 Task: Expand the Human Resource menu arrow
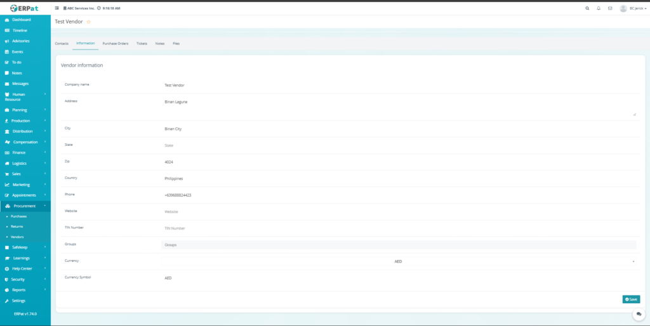(45, 94)
